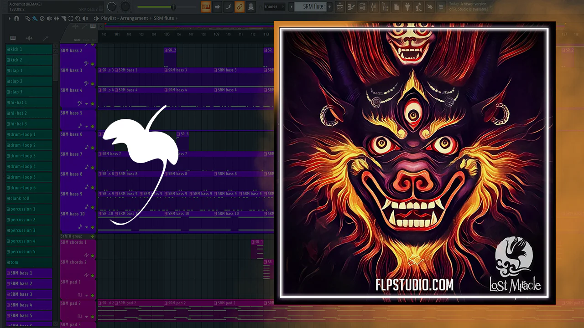
Task: Click the shopping cart icon
Action: [x=441, y=7]
